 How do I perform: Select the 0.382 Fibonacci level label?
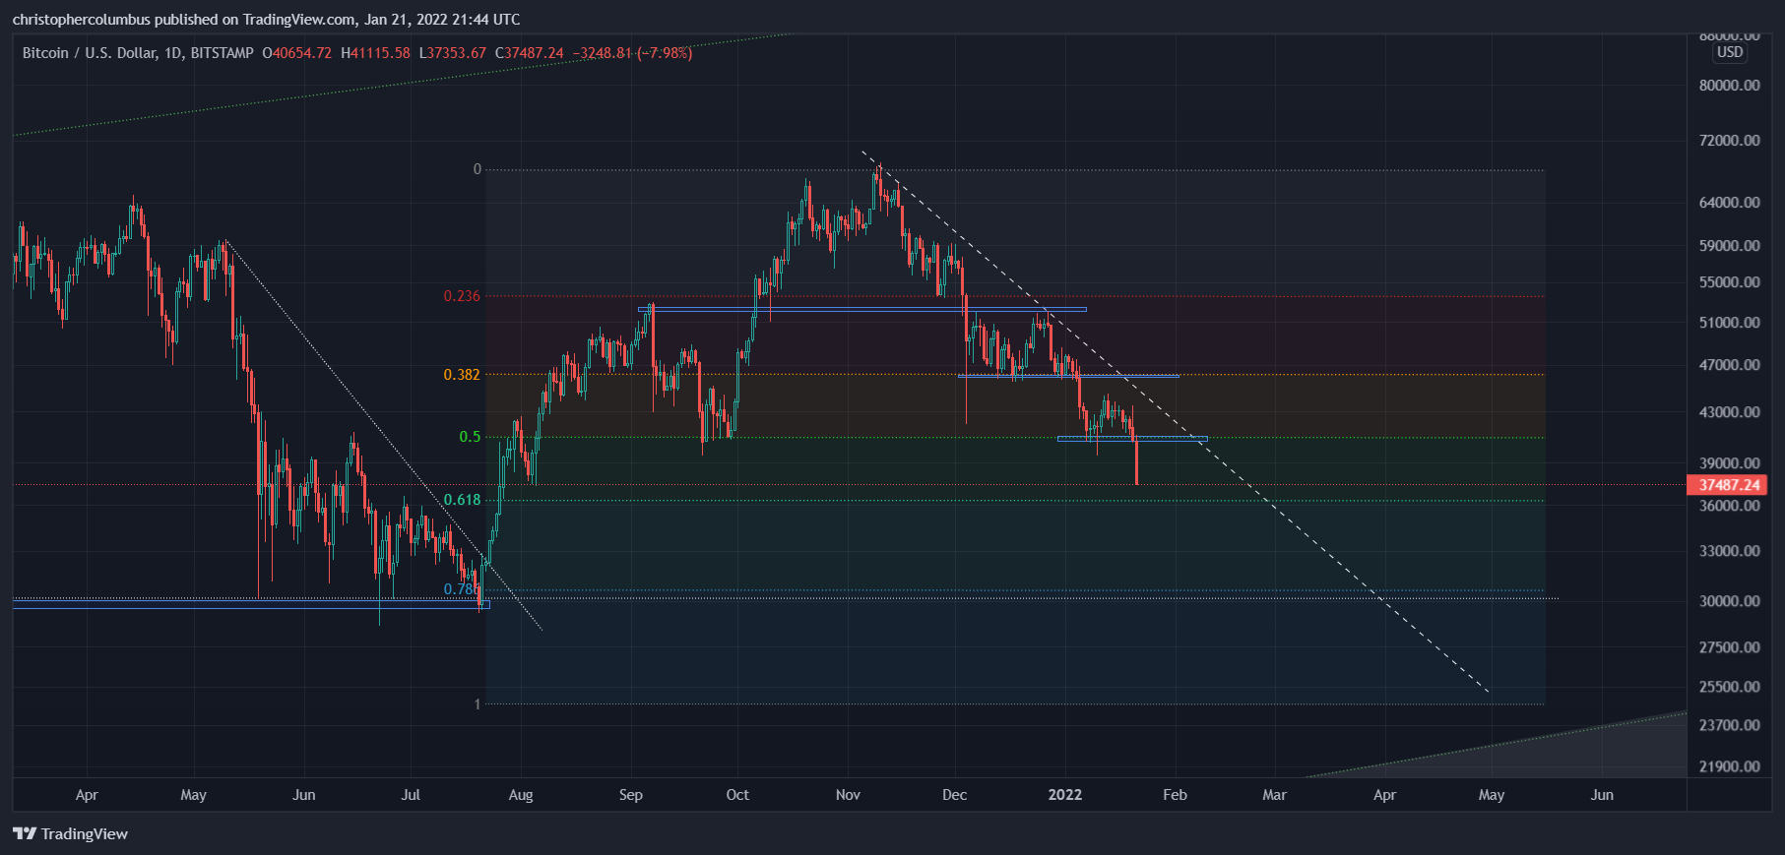tap(462, 375)
